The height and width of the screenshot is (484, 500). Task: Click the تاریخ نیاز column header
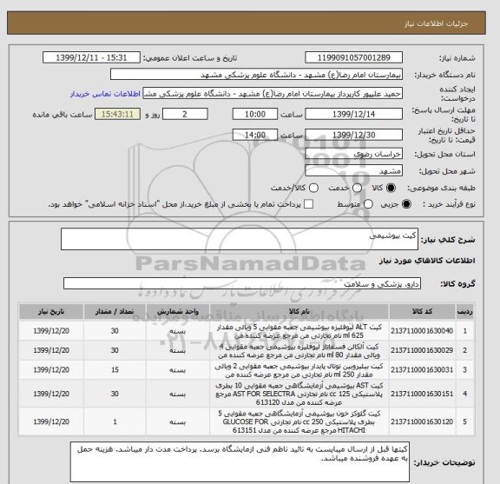[x=51, y=312]
